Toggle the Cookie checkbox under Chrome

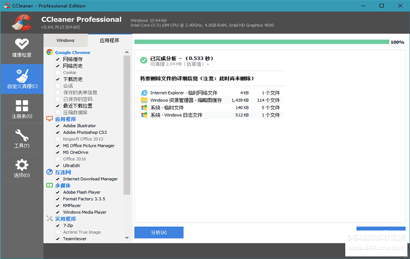tap(58, 73)
